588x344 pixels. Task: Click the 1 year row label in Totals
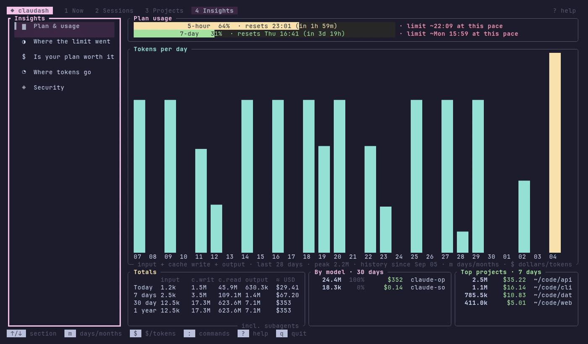coord(145,310)
